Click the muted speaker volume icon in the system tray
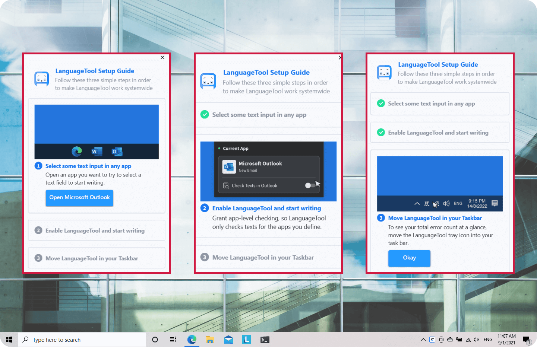 click(477, 340)
